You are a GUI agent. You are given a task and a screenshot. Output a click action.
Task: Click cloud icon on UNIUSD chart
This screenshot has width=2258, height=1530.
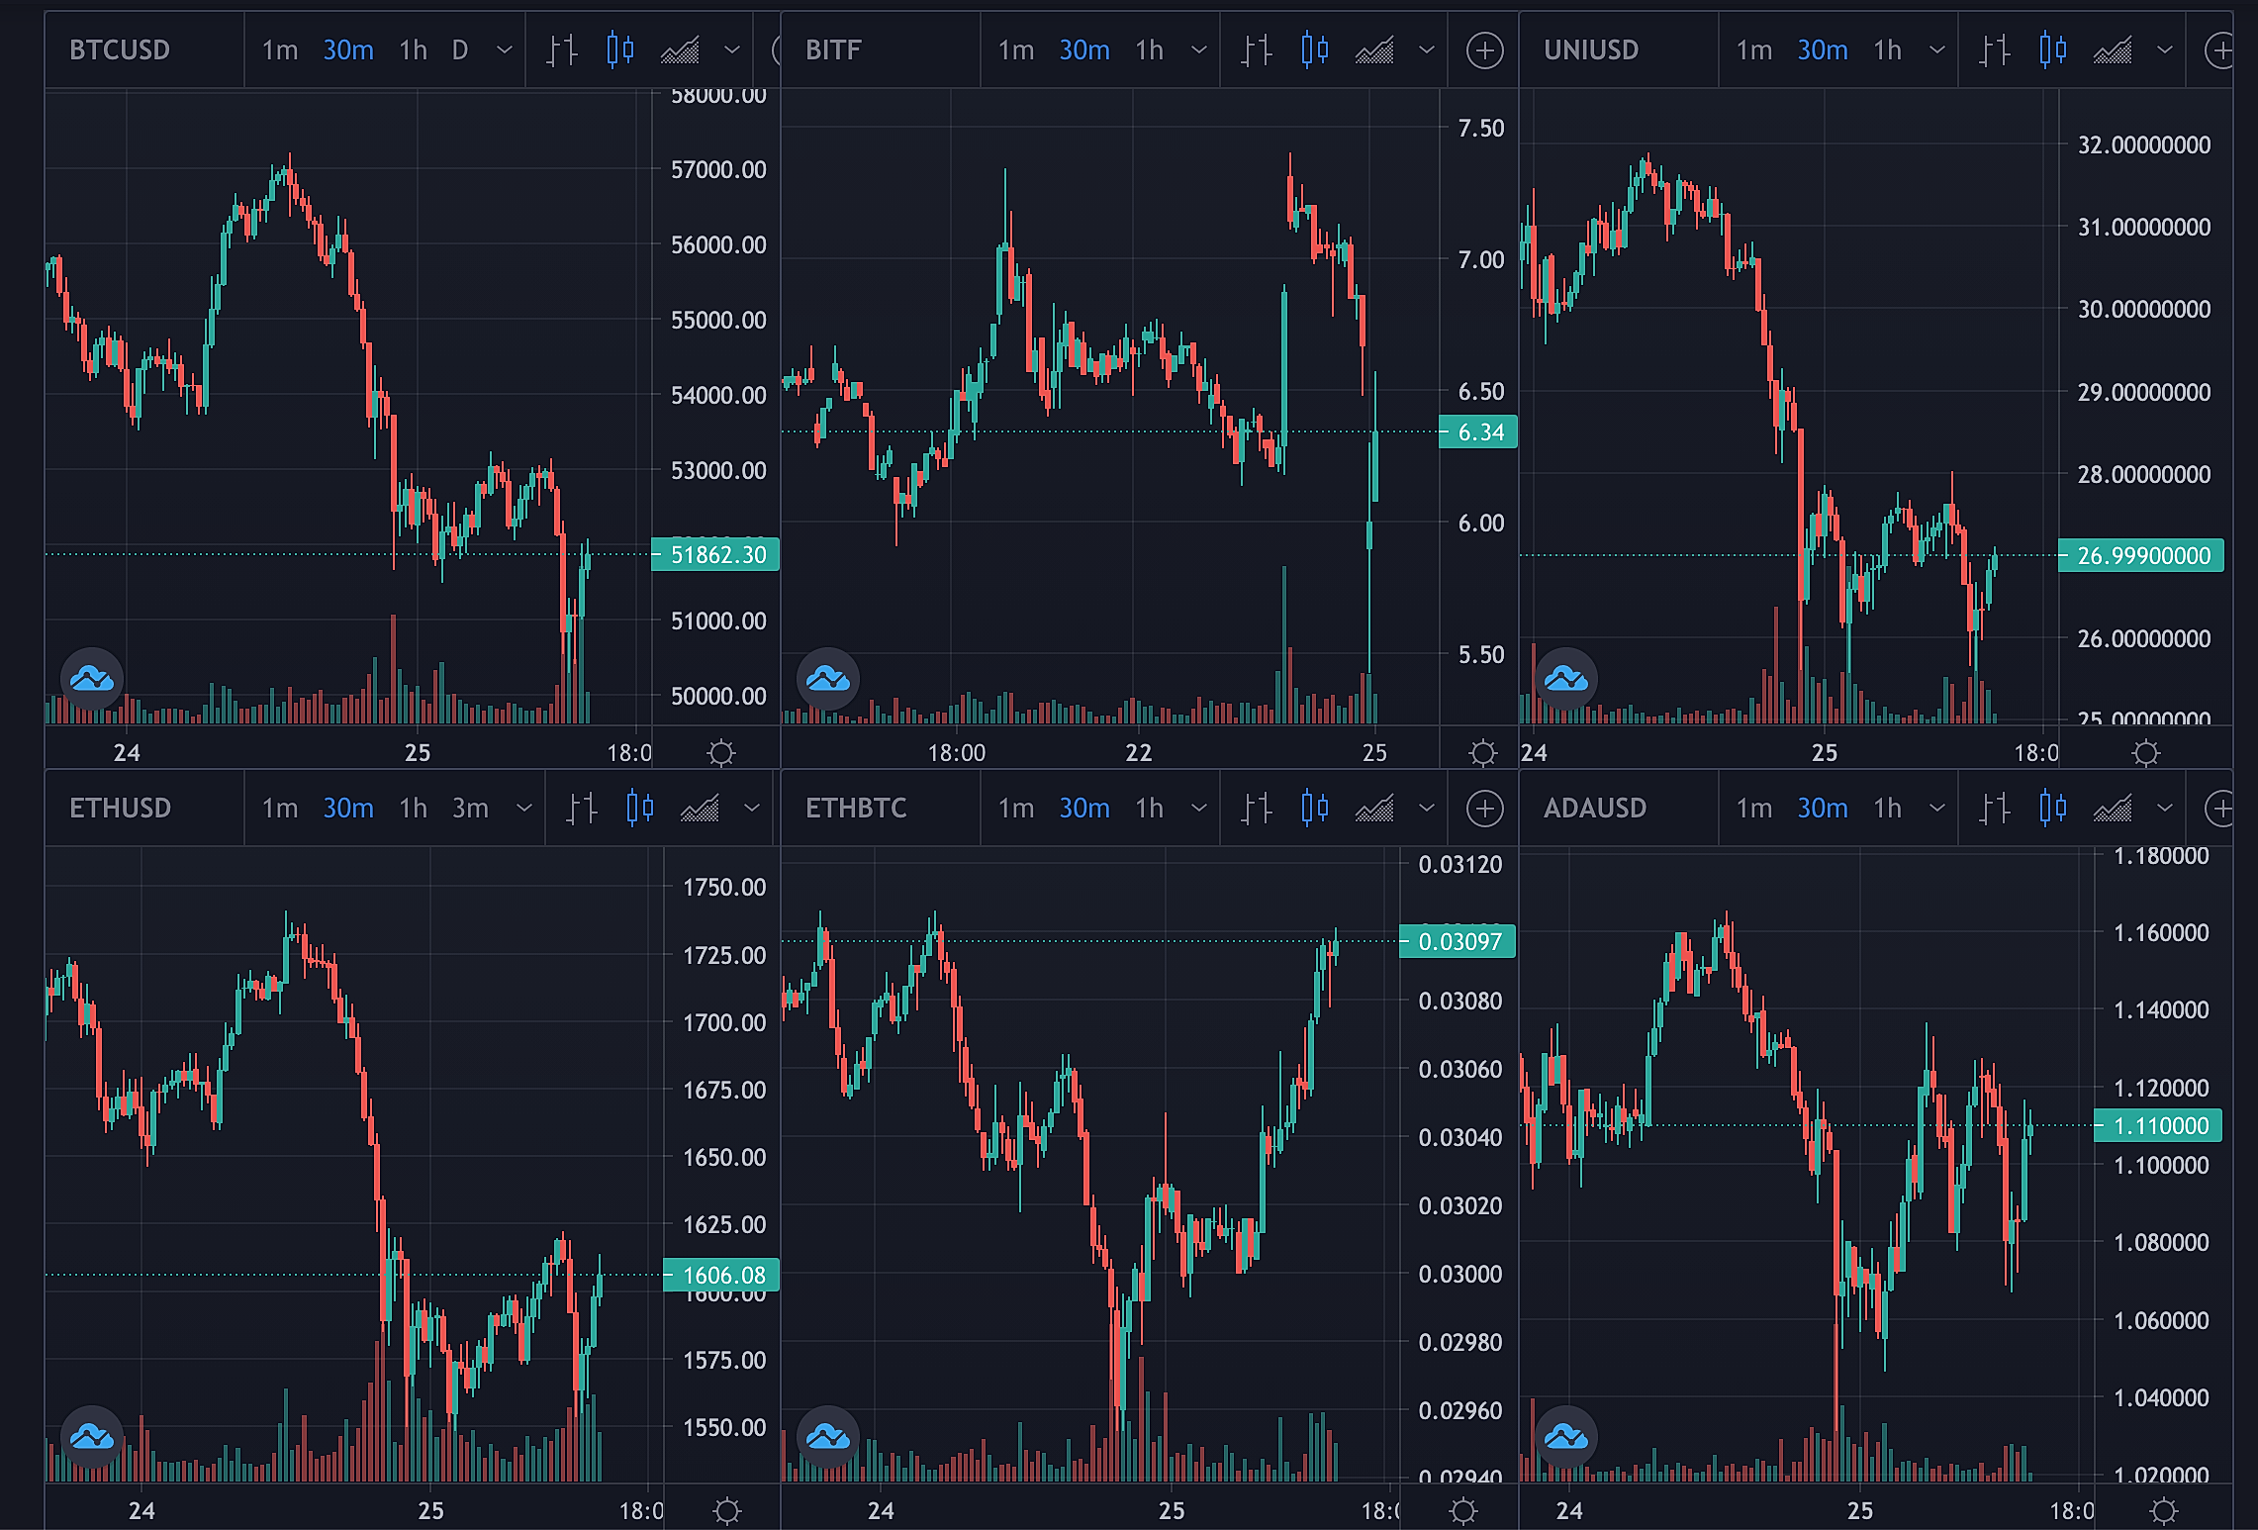[x=1566, y=679]
